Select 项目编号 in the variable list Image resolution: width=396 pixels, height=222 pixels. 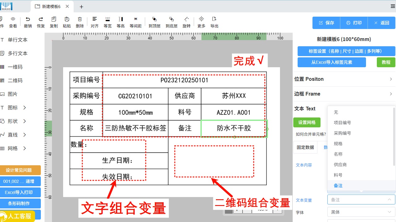point(360,123)
